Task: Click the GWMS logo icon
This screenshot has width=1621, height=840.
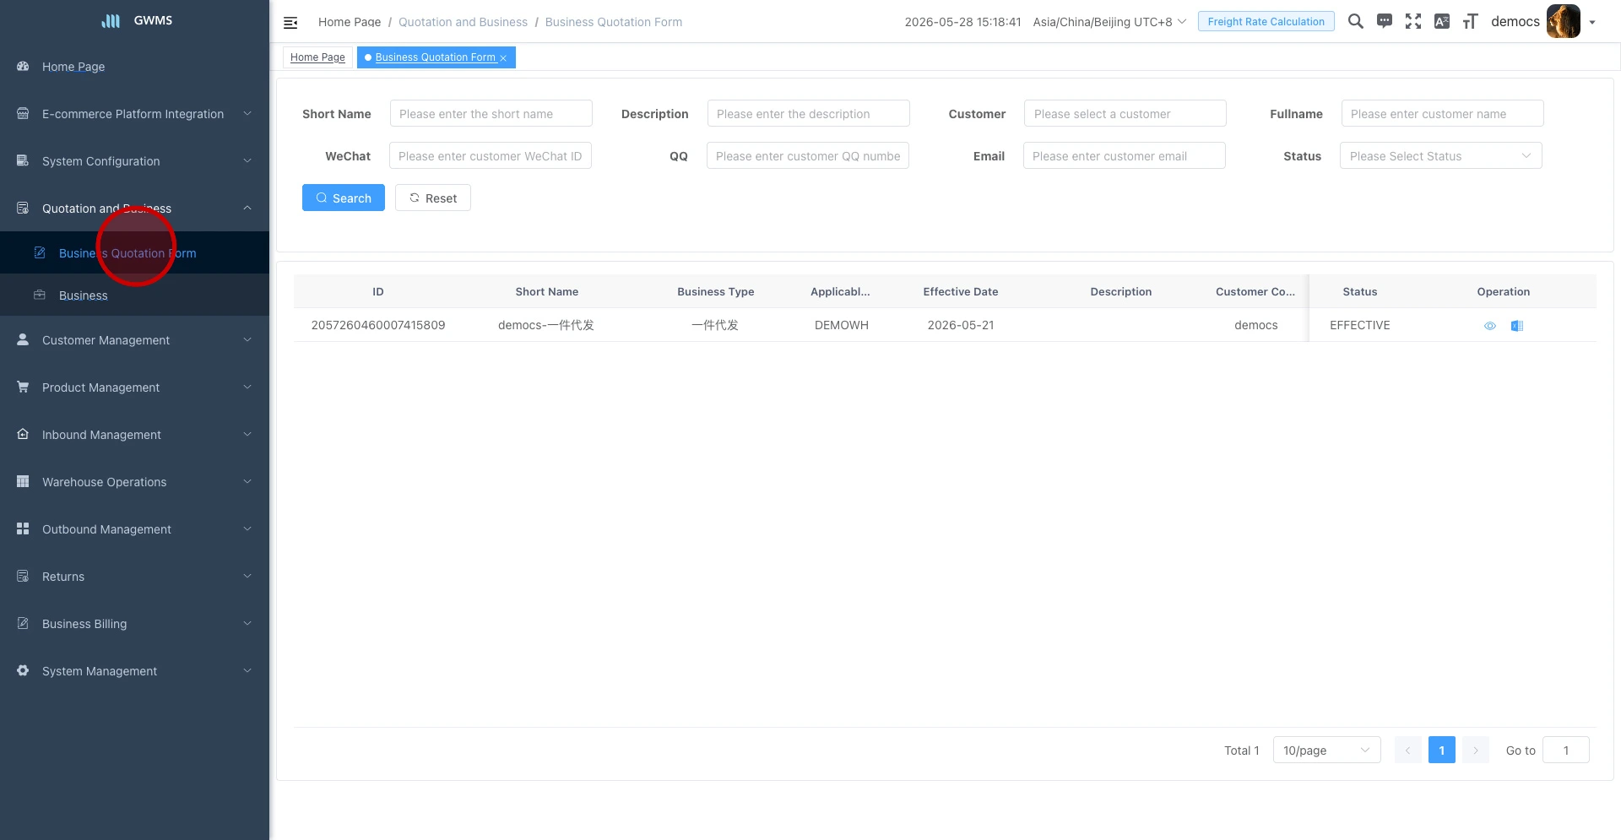Action: click(111, 21)
